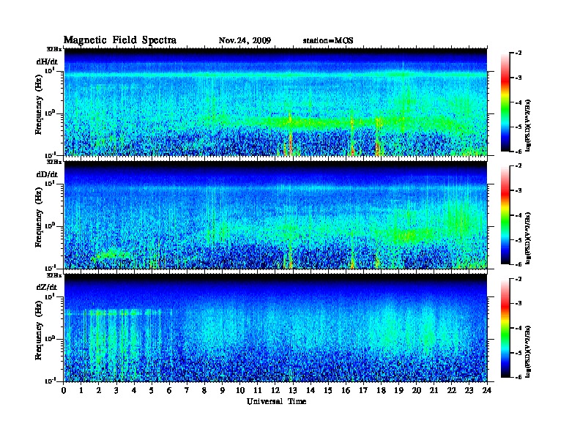Click hour 2 on the Universal Time axis

coord(99,390)
